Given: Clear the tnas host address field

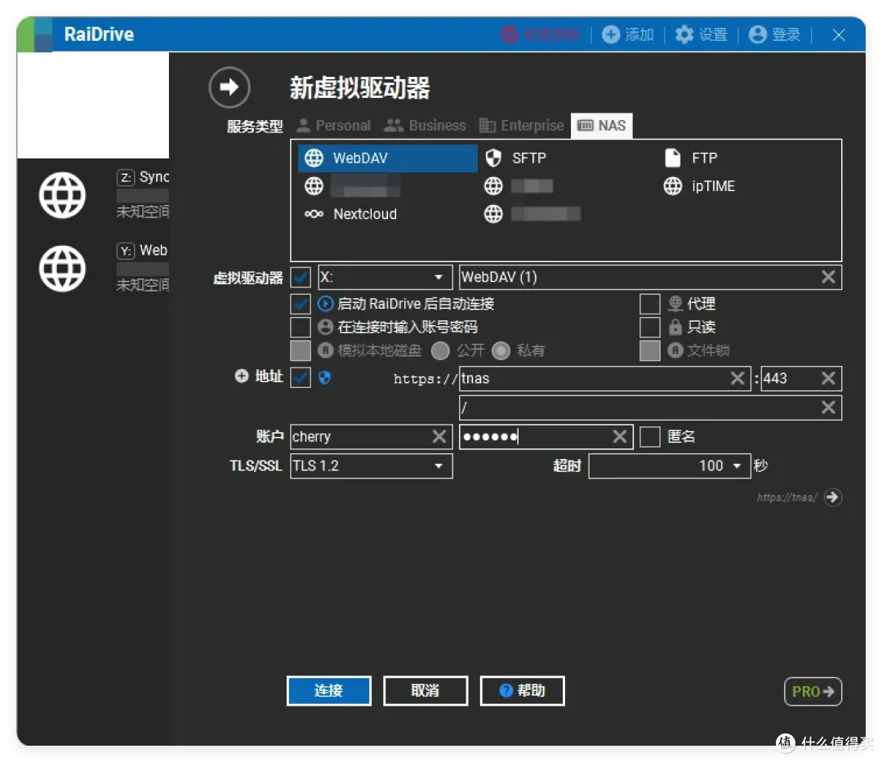Looking at the screenshot, I should click(x=737, y=378).
